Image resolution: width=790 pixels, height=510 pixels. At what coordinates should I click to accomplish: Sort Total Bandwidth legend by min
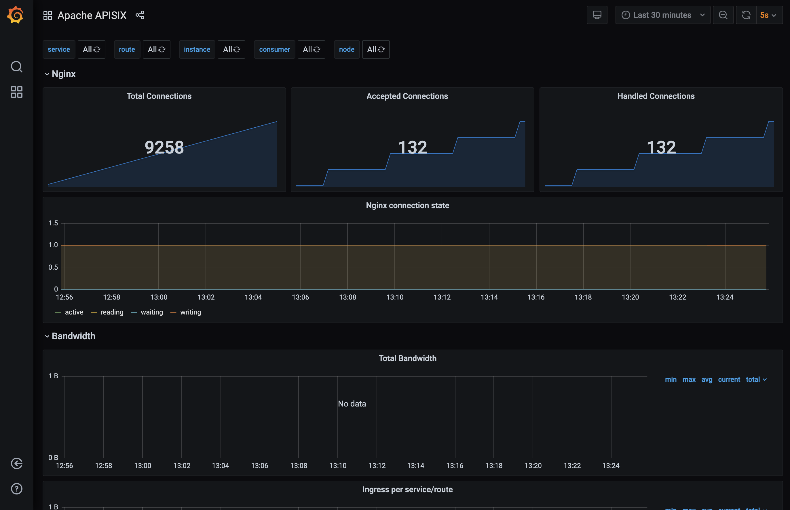pyautogui.click(x=671, y=379)
